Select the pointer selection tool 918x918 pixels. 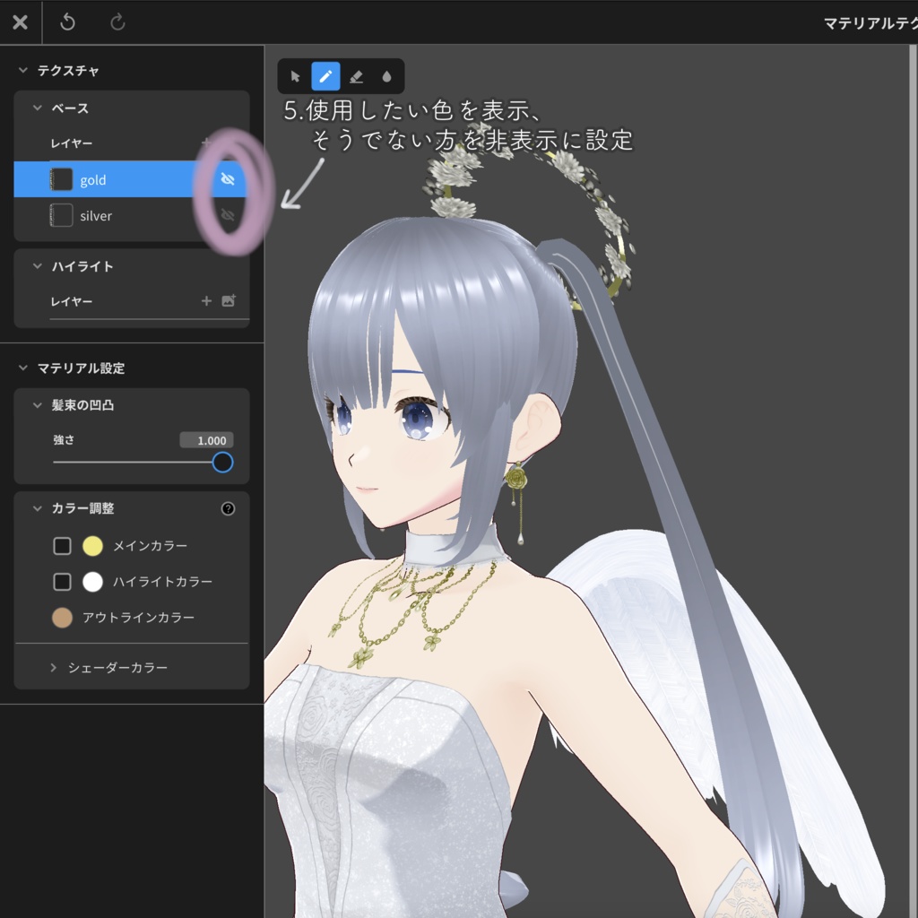294,76
